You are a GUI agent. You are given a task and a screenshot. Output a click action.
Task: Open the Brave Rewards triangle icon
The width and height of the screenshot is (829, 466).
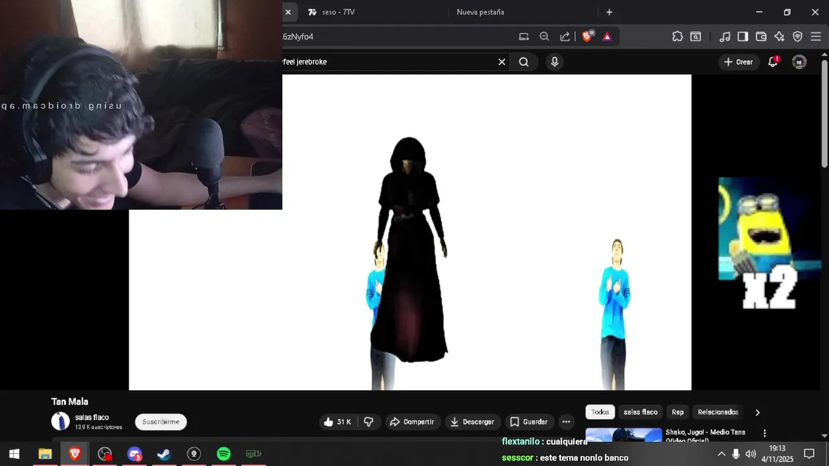click(x=607, y=37)
